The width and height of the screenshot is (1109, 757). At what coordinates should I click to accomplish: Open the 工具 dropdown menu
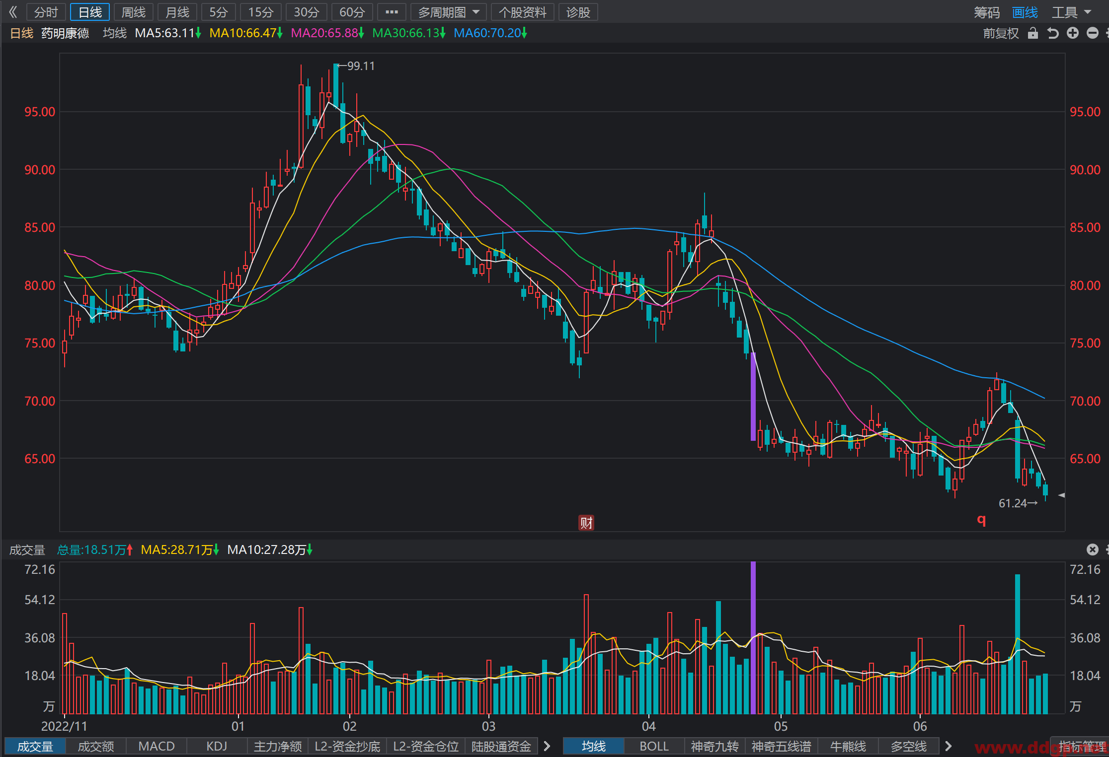click(x=1071, y=12)
